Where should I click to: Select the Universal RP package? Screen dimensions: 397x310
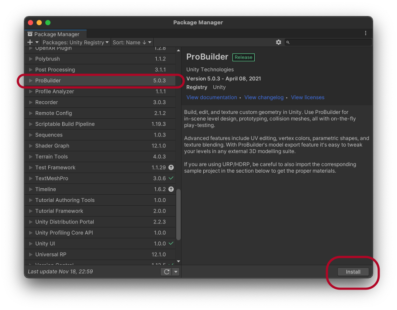click(x=100, y=254)
